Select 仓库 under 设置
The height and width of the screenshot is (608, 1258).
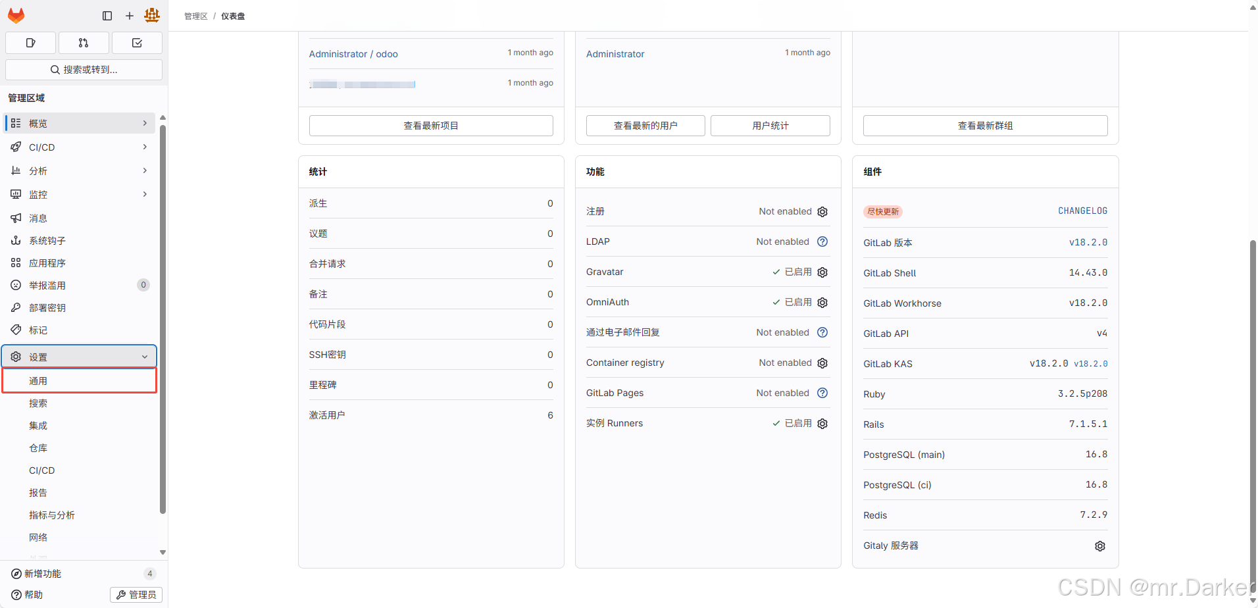point(80,448)
